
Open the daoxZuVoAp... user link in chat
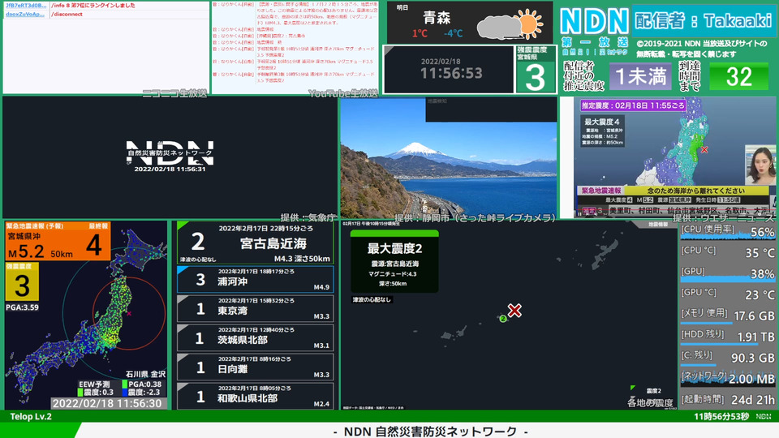pos(25,15)
